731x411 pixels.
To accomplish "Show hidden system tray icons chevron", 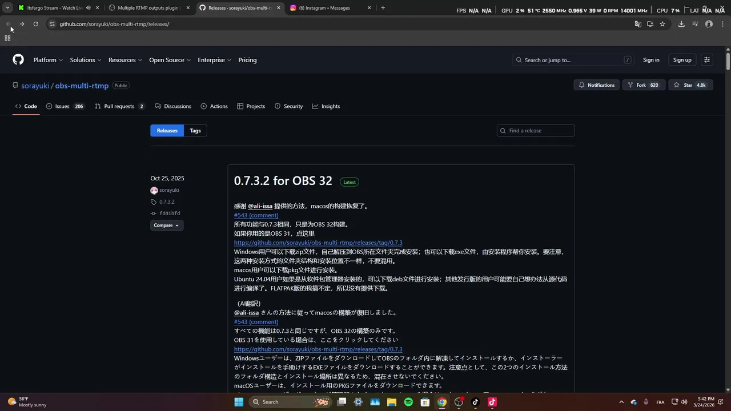I will coord(622,402).
